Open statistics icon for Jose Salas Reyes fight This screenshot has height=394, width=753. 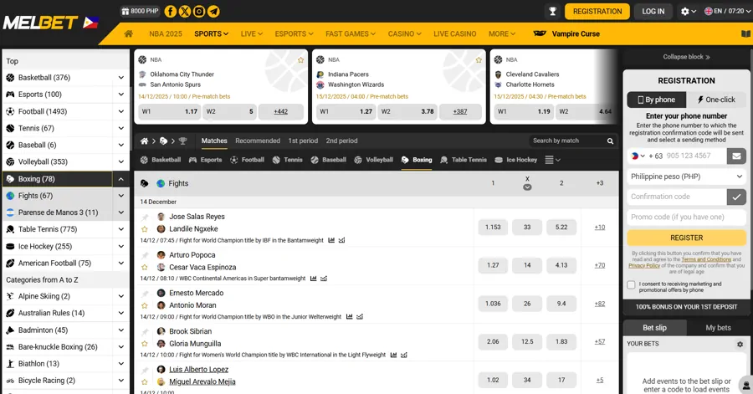coord(331,240)
